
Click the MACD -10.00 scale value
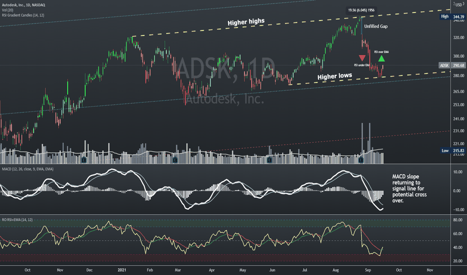[x=458, y=210]
